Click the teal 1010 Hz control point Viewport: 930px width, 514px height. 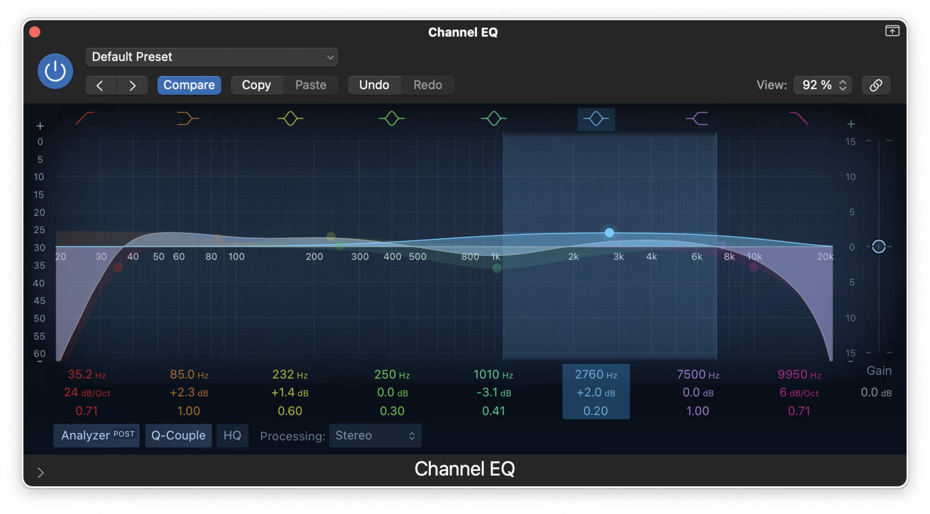497,268
